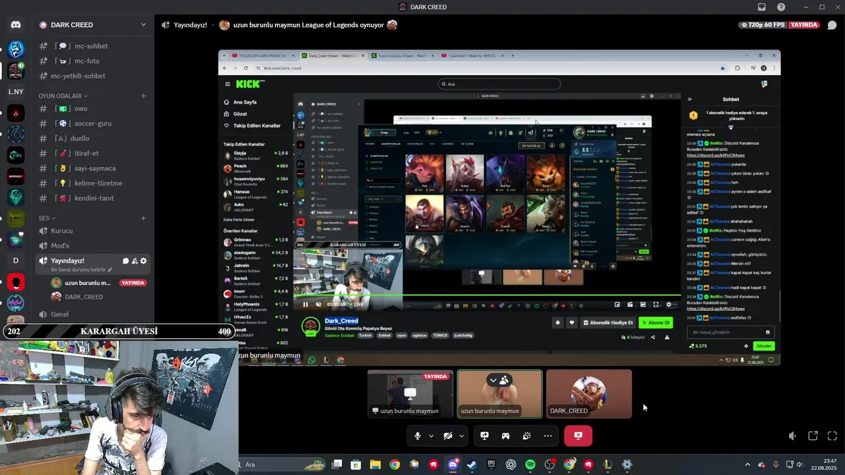This screenshot has width=845, height=475.
Task: Open the soundboard icon in call controls
Action: click(527, 435)
